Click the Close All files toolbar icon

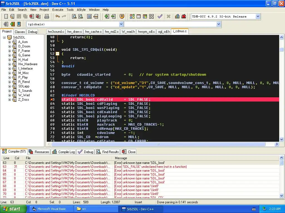[38, 16]
